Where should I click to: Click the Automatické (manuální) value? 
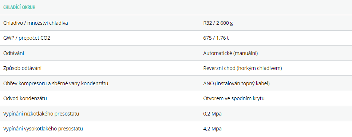coord(230,53)
